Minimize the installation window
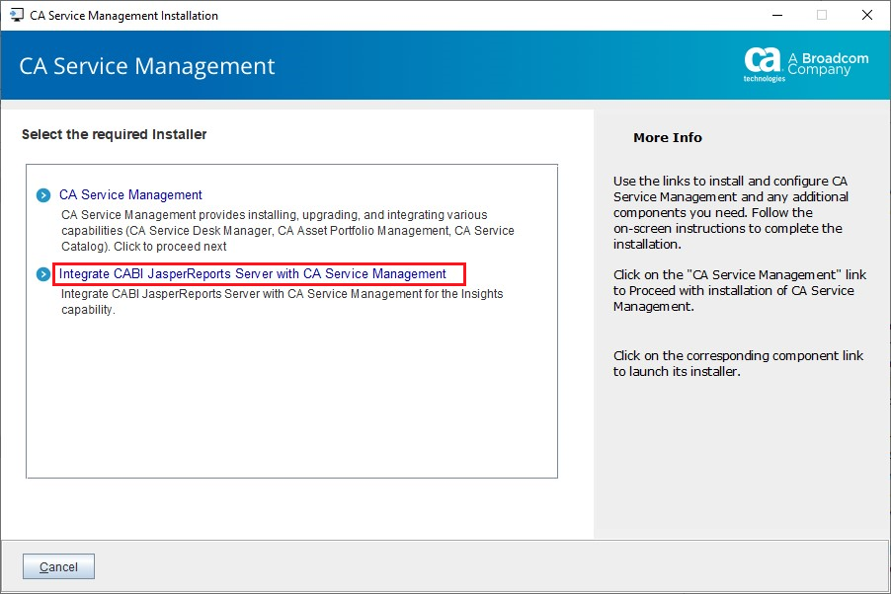Viewport: 891px width, 594px height. [x=777, y=16]
